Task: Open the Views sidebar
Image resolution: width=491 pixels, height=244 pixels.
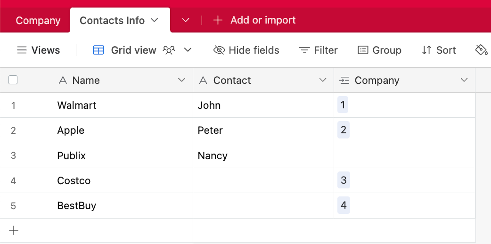Action: coord(38,50)
